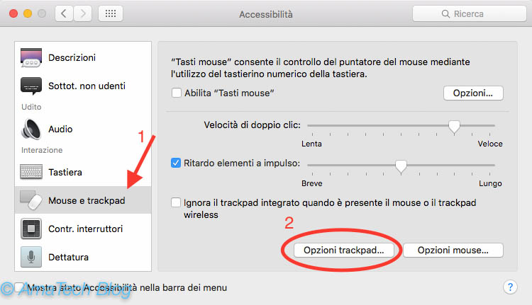The image size is (532, 305).
Task: Tick Ignora il trackpad integrato checkbox
Action: [x=176, y=202]
